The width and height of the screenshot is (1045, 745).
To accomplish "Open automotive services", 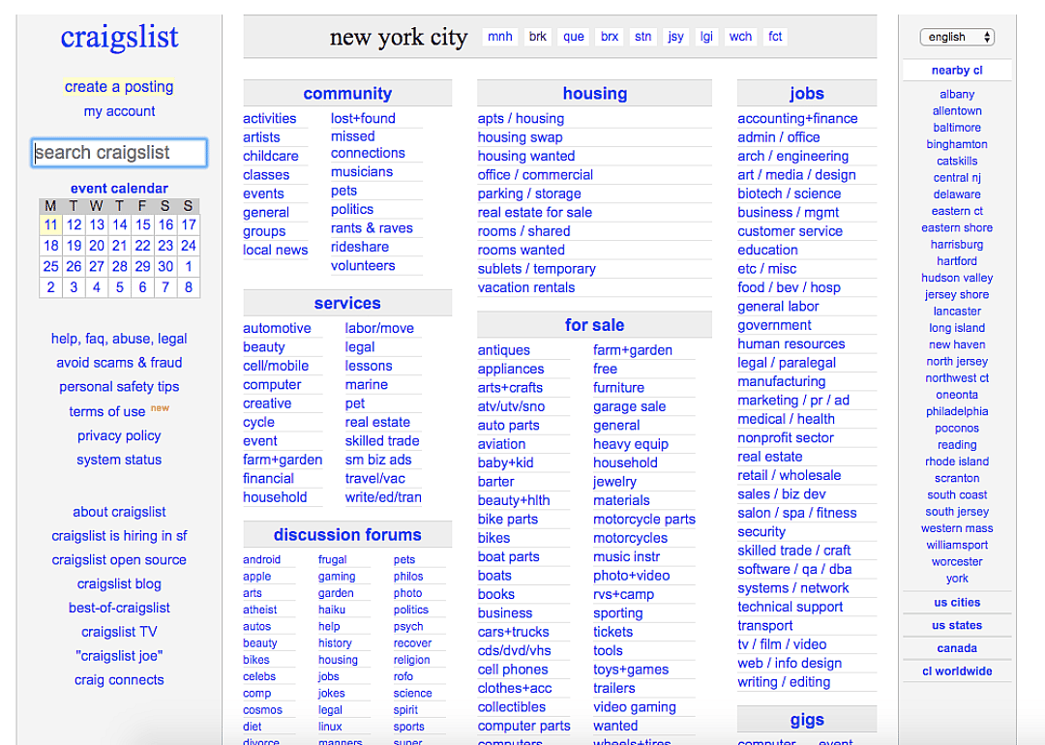I will tap(277, 329).
